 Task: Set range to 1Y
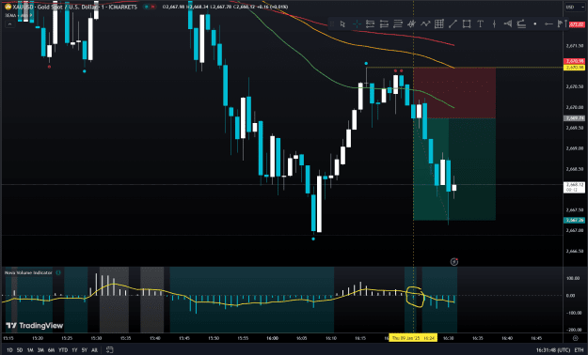pos(74,350)
